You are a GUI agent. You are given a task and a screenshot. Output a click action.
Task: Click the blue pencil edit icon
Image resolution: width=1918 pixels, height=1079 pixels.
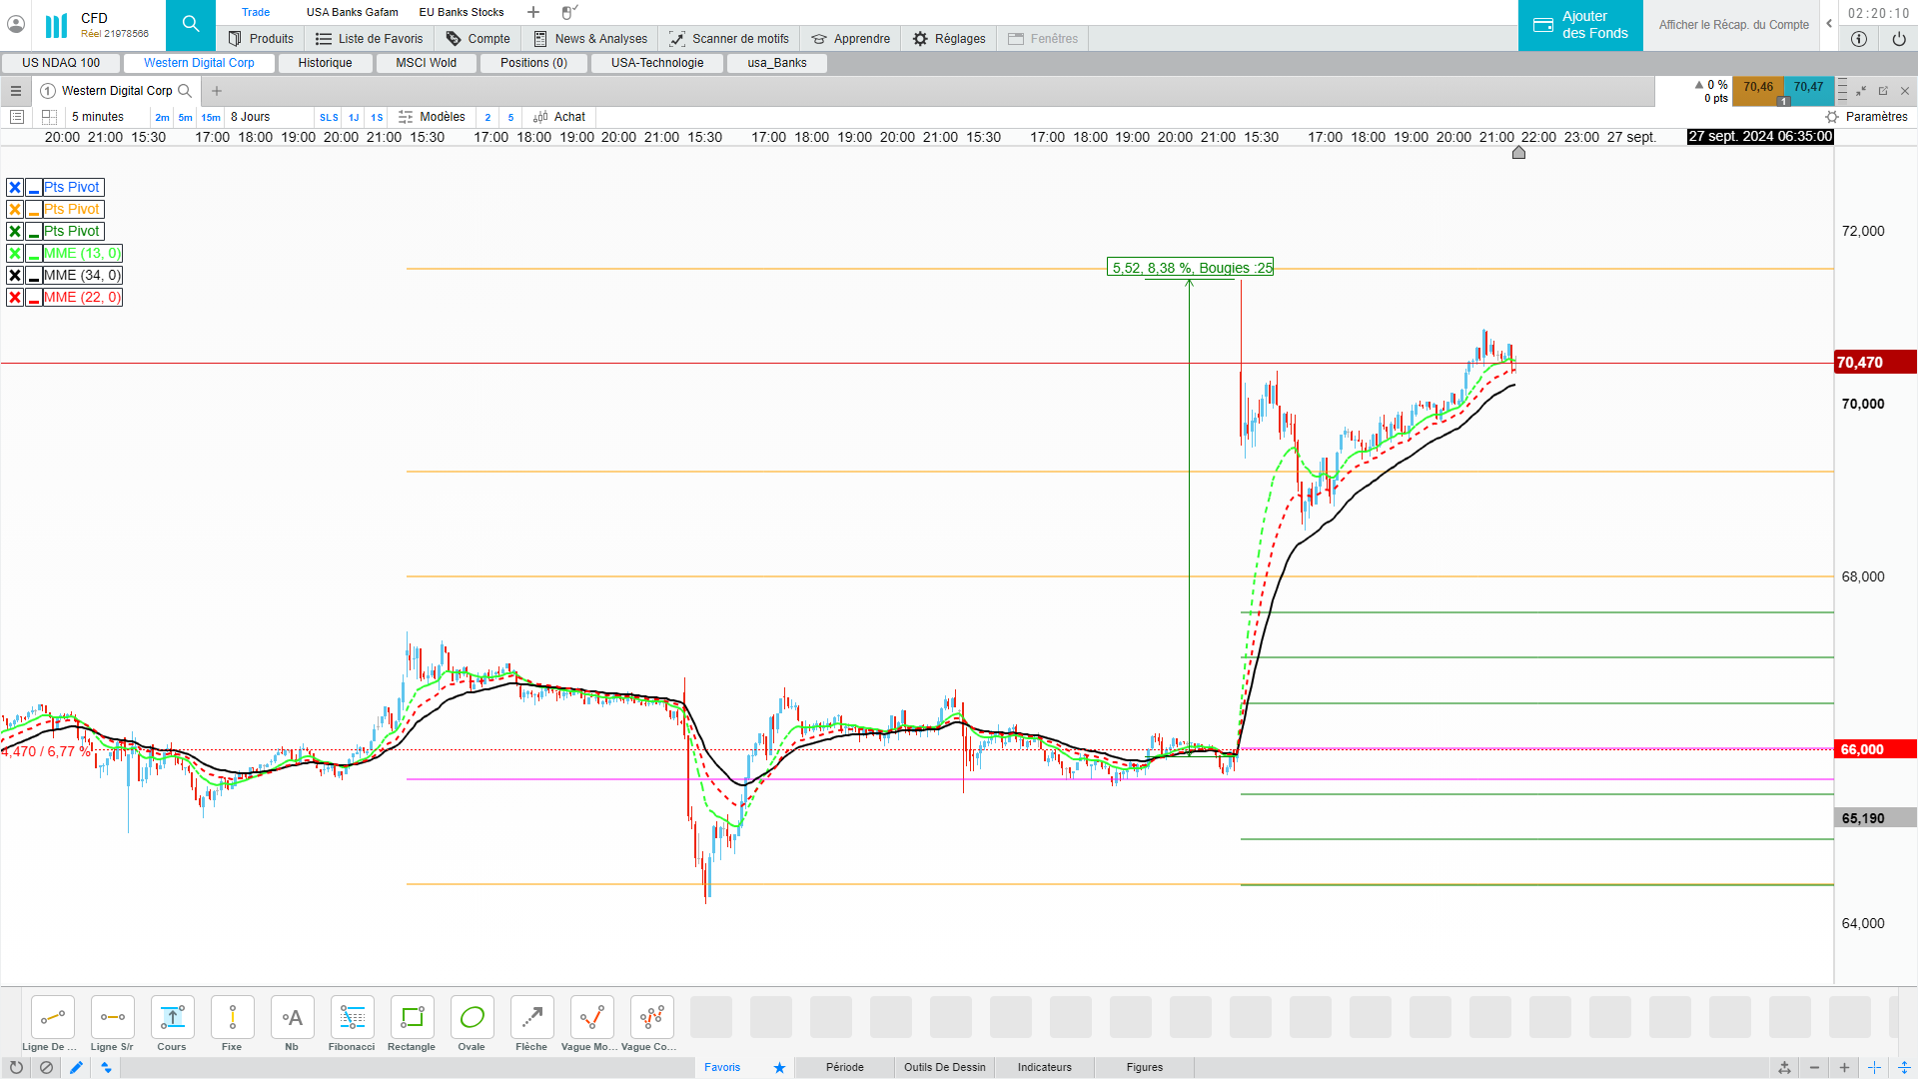[x=76, y=1067]
